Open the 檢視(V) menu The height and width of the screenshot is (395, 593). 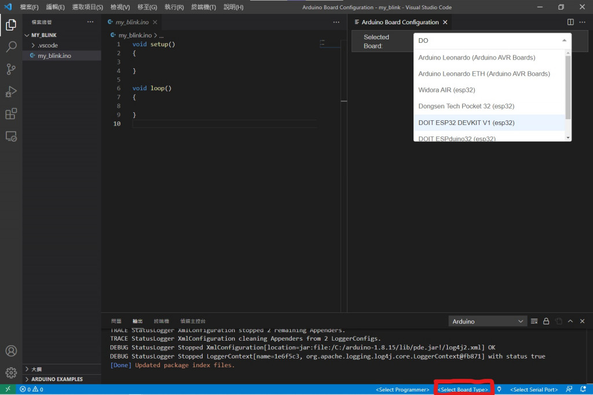(x=120, y=7)
